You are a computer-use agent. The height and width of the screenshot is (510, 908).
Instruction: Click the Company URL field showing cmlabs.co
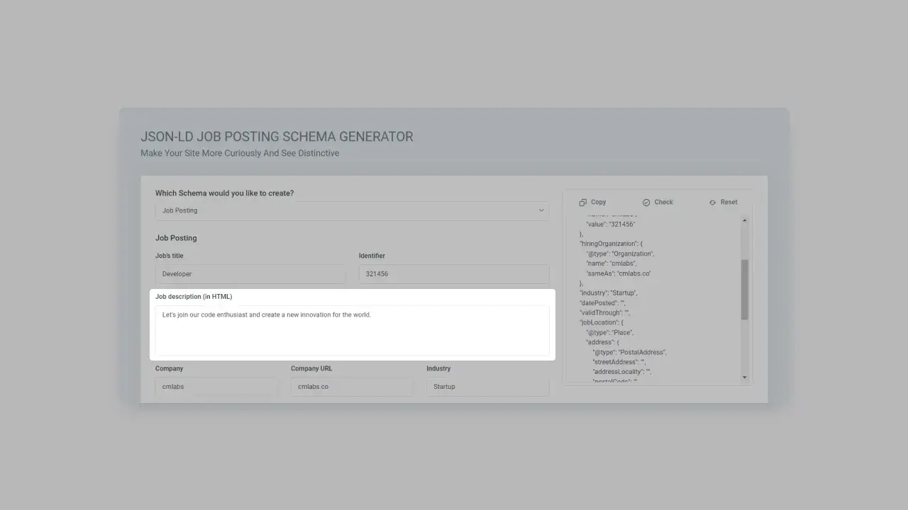(x=352, y=387)
